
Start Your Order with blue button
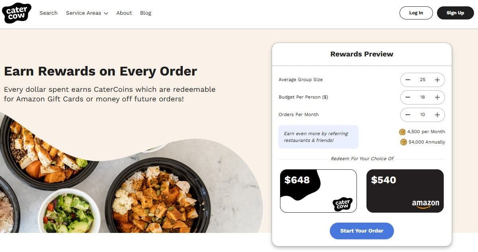[362, 231]
